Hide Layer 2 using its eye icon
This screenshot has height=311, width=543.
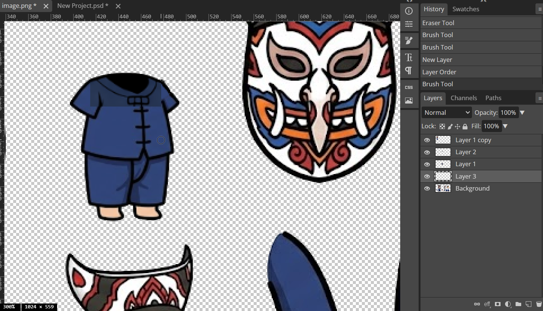click(x=427, y=152)
